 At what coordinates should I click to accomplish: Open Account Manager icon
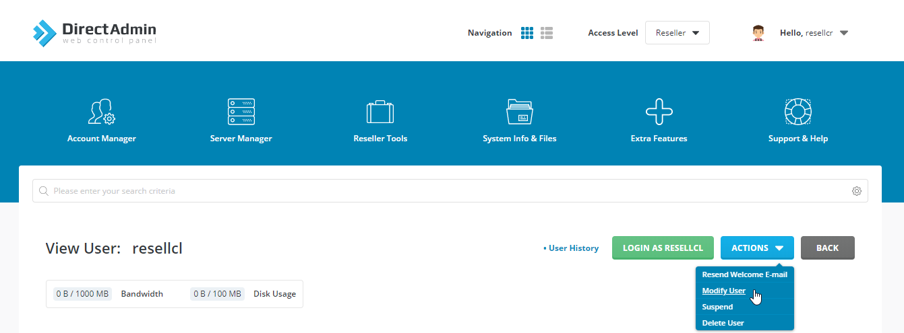(102, 112)
